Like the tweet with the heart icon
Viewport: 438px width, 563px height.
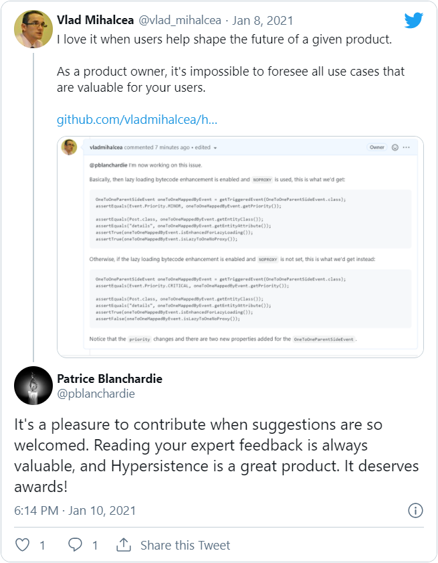click(x=22, y=545)
